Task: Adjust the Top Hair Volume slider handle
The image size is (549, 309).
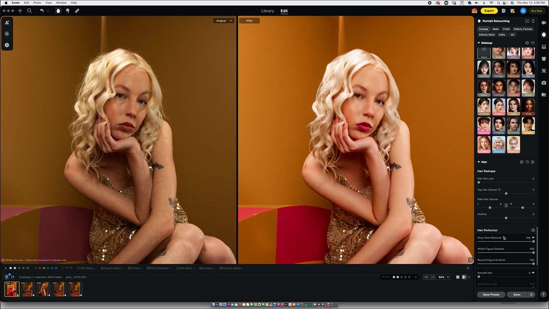Action: [506, 194]
